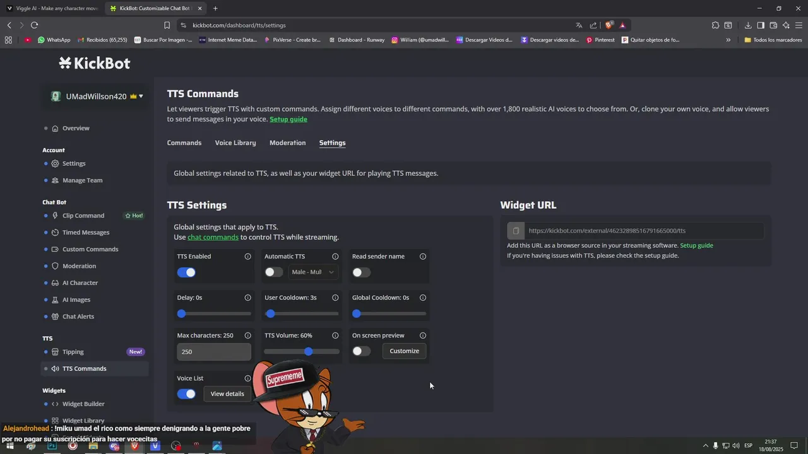Viewport: 808px width, 454px height.
Task: Click Customize on screen preview button
Action: click(x=404, y=351)
